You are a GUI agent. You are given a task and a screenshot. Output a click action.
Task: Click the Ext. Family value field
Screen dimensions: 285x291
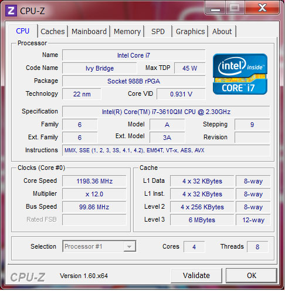click(80, 138)
